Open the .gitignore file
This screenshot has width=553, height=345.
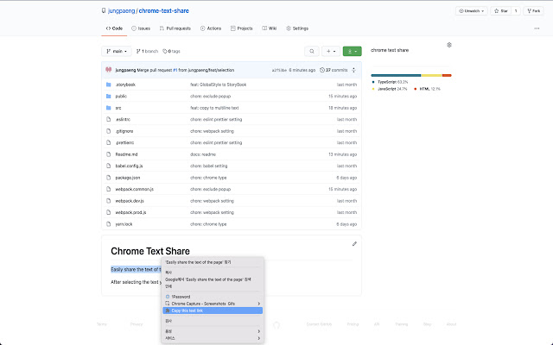124,131
